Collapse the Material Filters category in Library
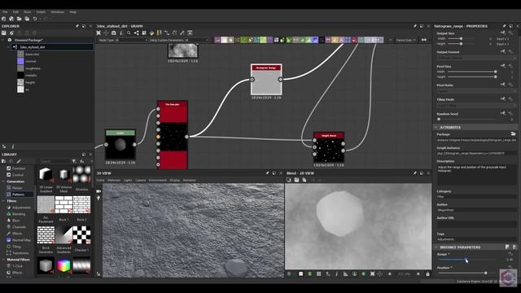Image resolution: width=521 pixels, height=293 pixels. point(3,260)
